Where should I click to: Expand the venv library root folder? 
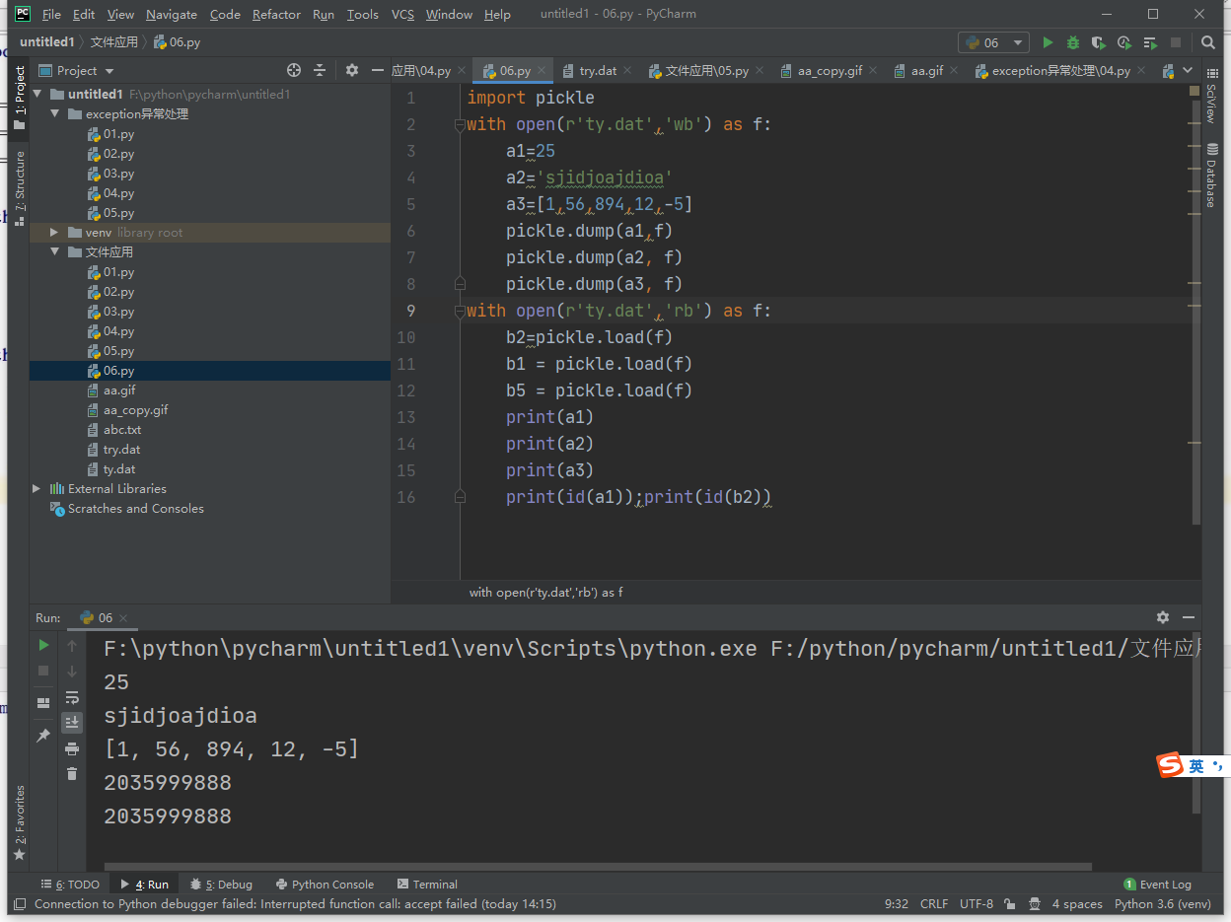click(x=55, y=233)
